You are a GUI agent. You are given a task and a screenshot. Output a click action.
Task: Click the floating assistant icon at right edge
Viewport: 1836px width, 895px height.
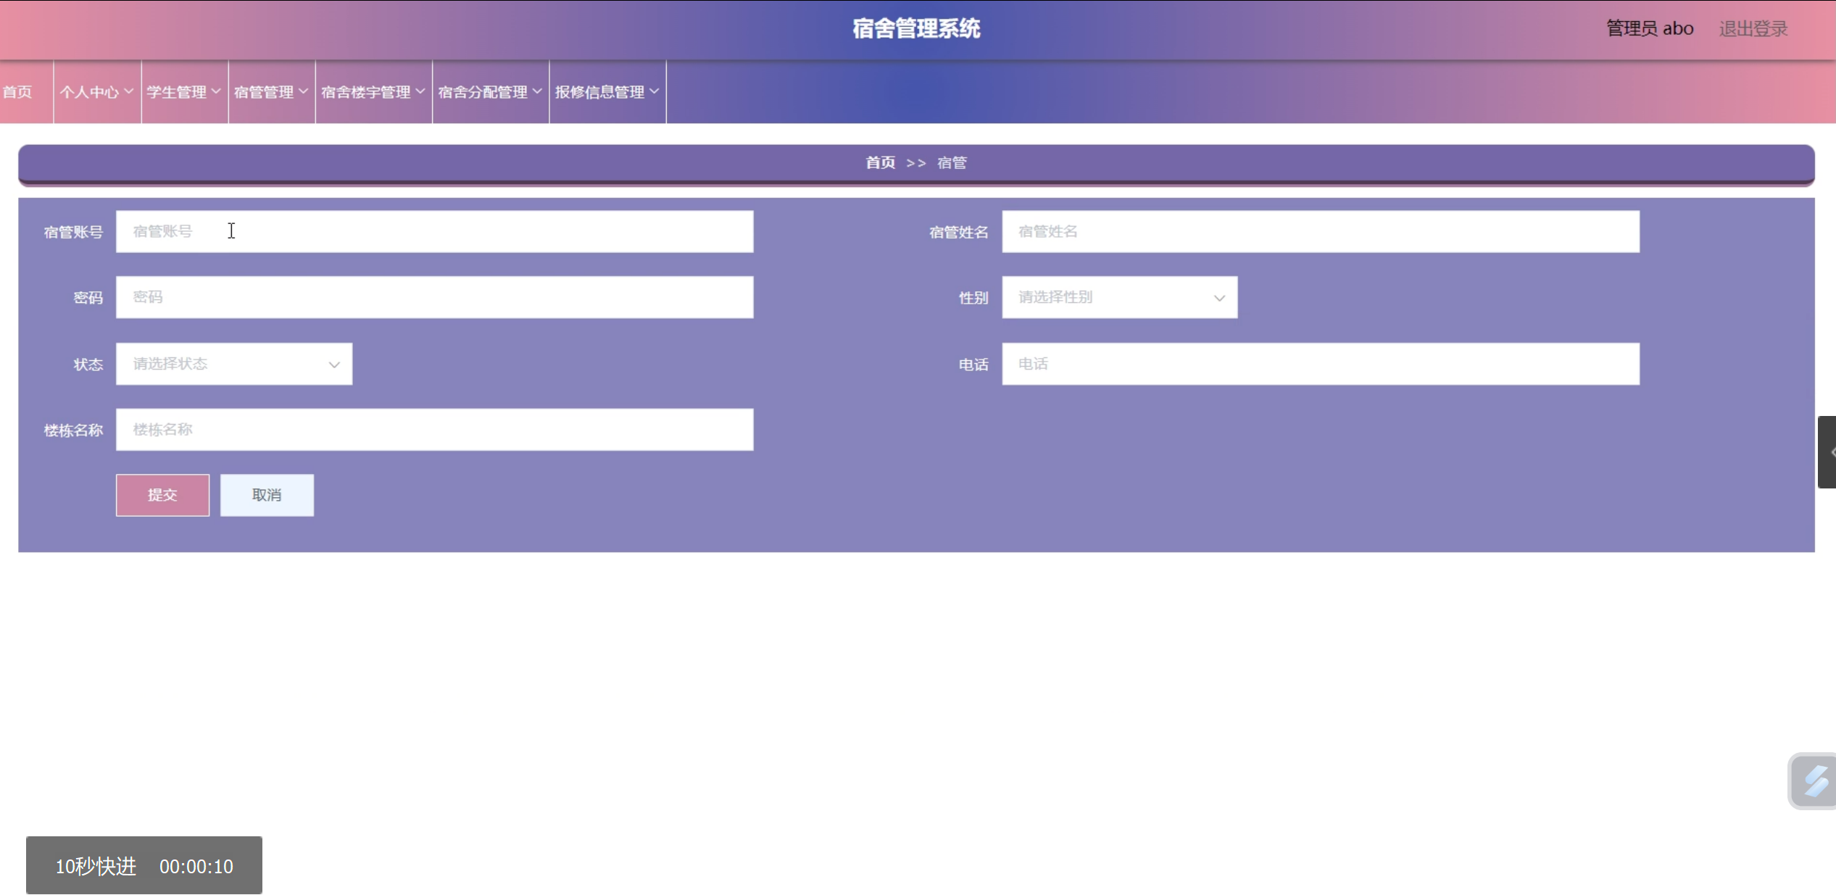pyautogui.click(x=1814, y=781)
